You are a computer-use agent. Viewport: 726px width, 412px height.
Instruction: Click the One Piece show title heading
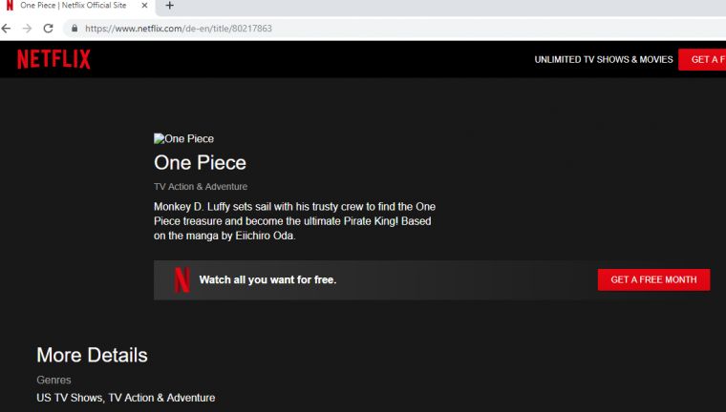tap(200, 163)
